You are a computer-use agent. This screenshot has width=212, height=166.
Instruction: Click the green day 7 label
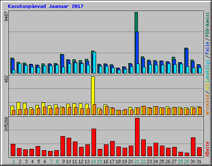(51, 161)
